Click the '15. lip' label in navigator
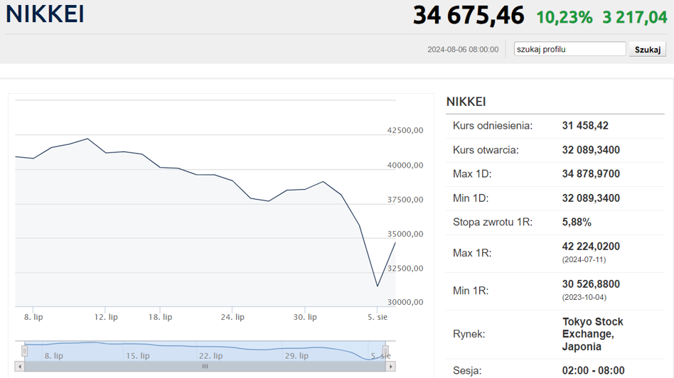This screenshot has height=378, width=674. (x=137, y=355)
